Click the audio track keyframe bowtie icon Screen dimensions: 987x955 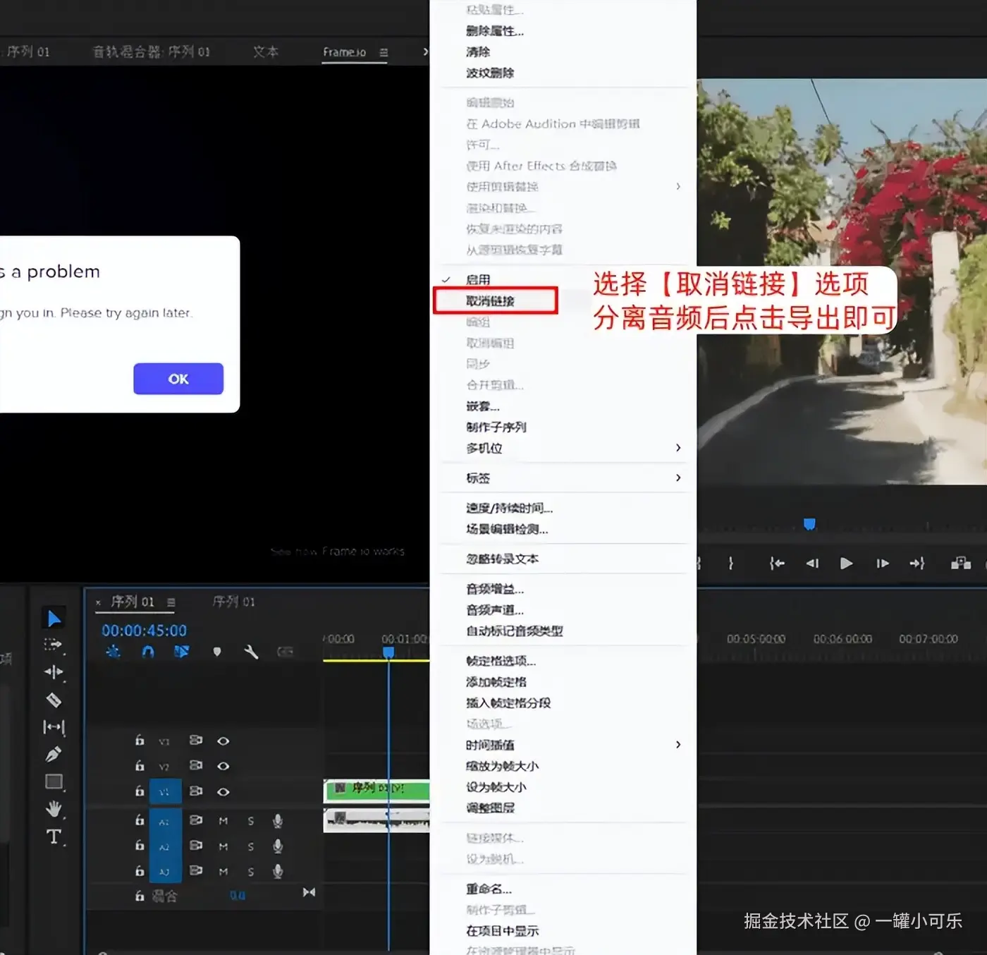[309, 892]
